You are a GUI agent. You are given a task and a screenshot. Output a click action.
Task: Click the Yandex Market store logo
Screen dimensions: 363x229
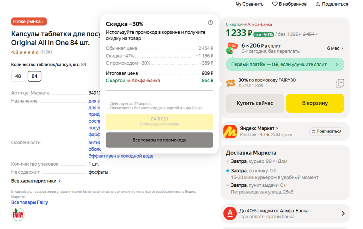pyautogui.click(x=230, y=131)
